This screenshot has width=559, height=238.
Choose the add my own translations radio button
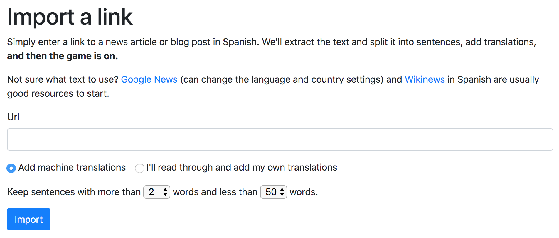click(140, 168)
